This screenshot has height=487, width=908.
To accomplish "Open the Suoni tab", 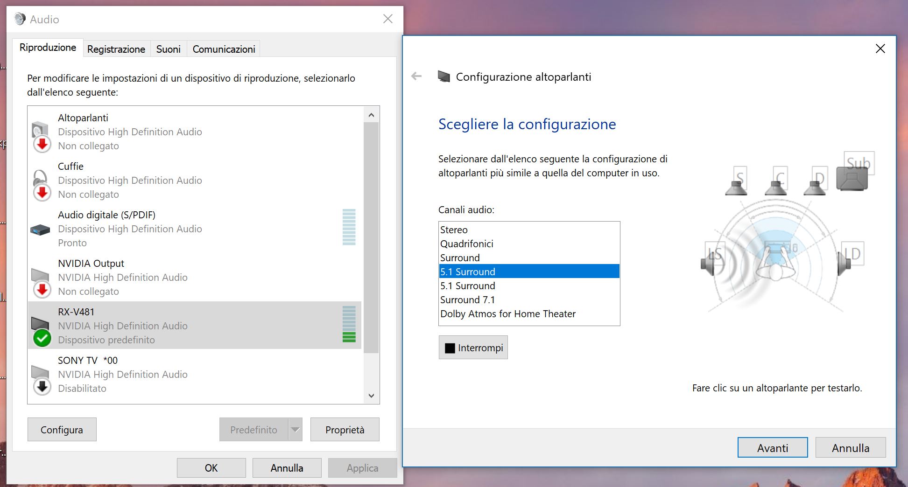I will [169, 49].
